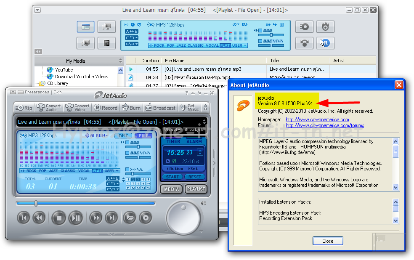Switch to the TIMER tab
The image size is (414, 260).
(173, 141)
